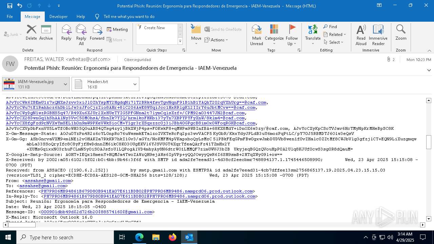The height and width of the screenshot is (244, 434).
Task: Customize the Quick Access Toolbar dropdown
Action: point(59,6)
